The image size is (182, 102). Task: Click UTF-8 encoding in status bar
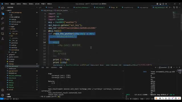click(148, 99)
